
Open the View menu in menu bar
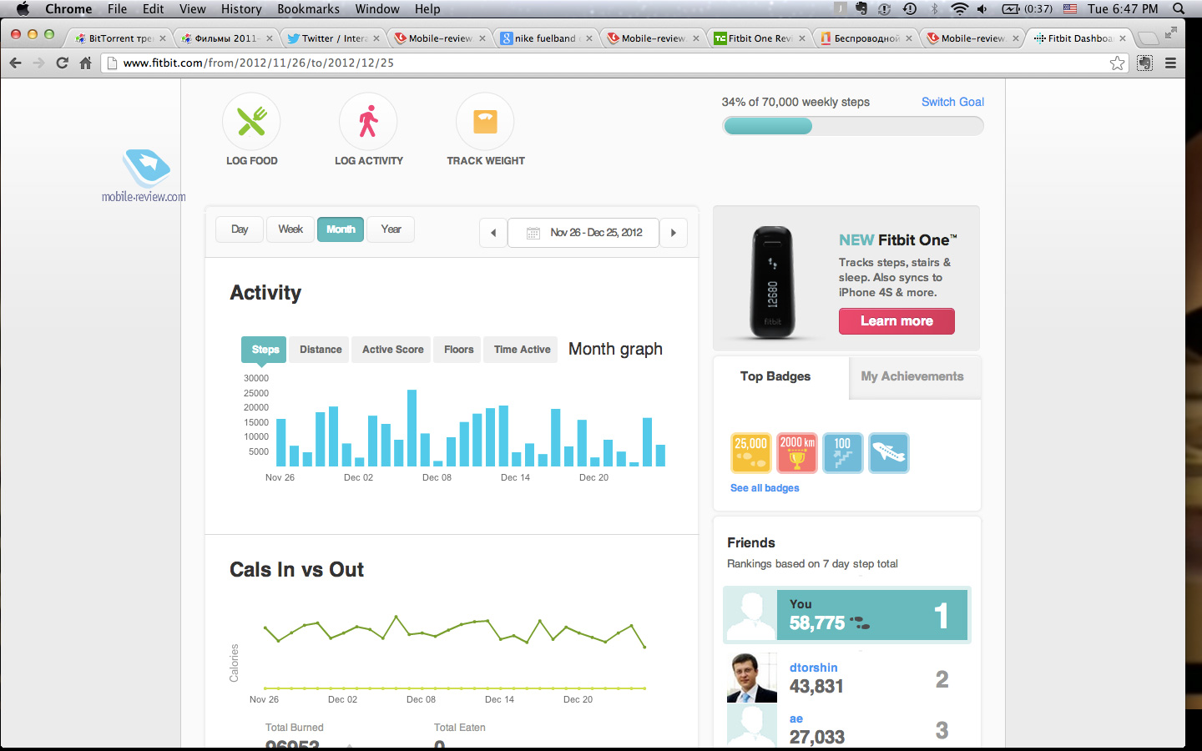(x=192, y=9)
